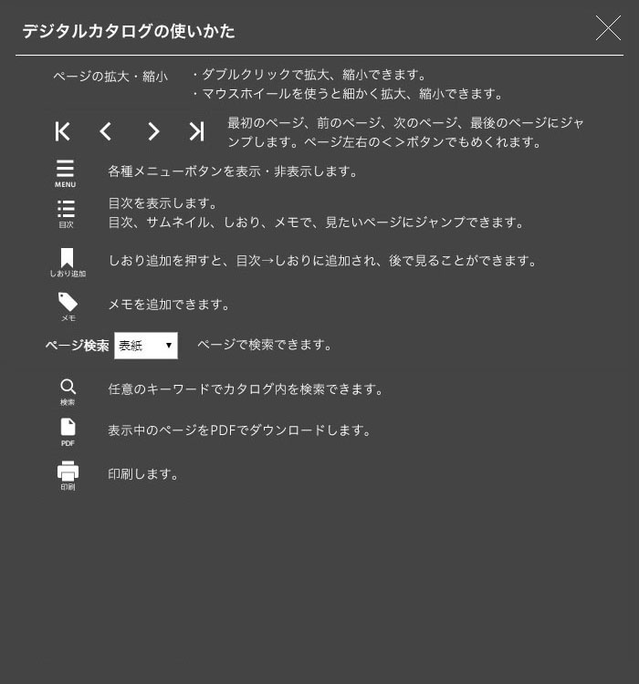Toggle the MENU hamburger icon
This screenshot has width=639, height=684.
[x=65, y=173]
